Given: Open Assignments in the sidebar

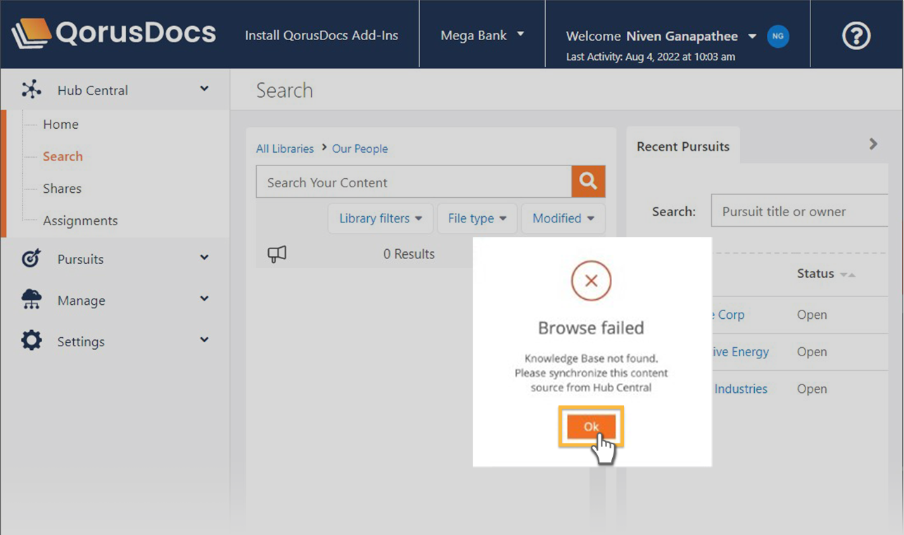Looking at the screenshot, I should (x=80, y=220).
